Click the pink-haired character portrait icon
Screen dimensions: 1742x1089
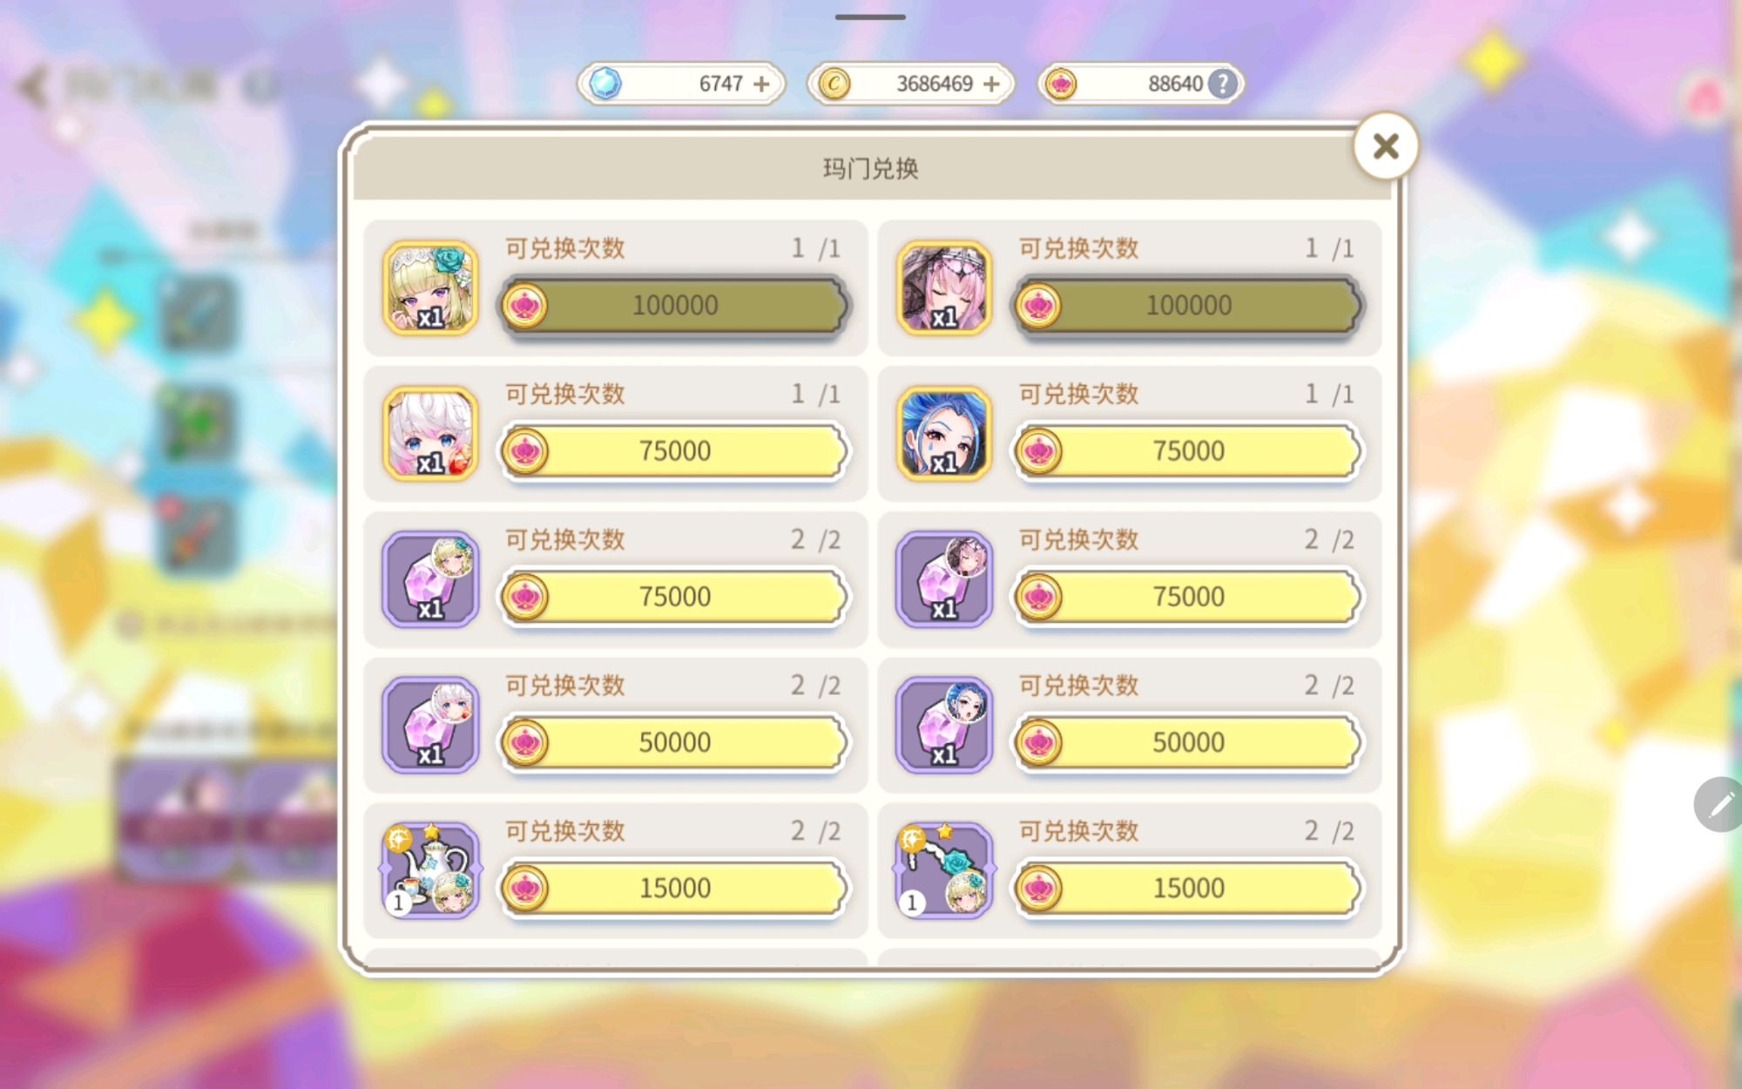[944, 288]
